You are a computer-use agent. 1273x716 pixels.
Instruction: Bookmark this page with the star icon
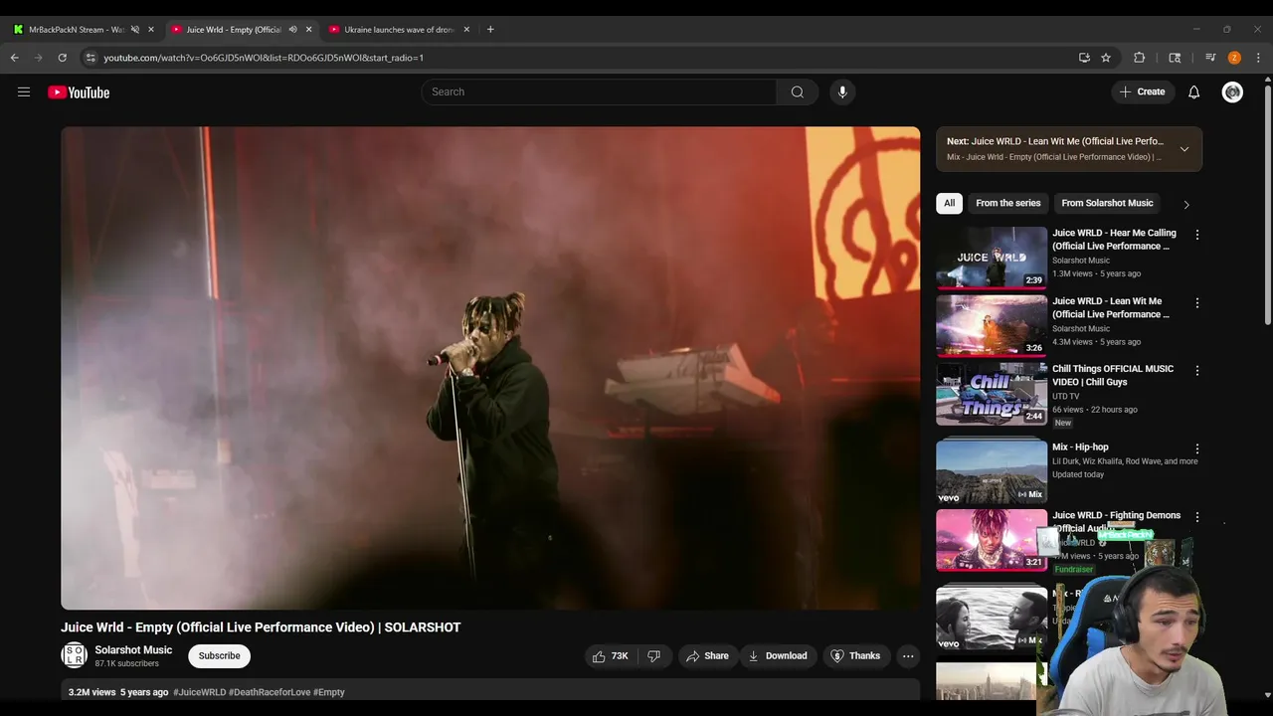1106,58
